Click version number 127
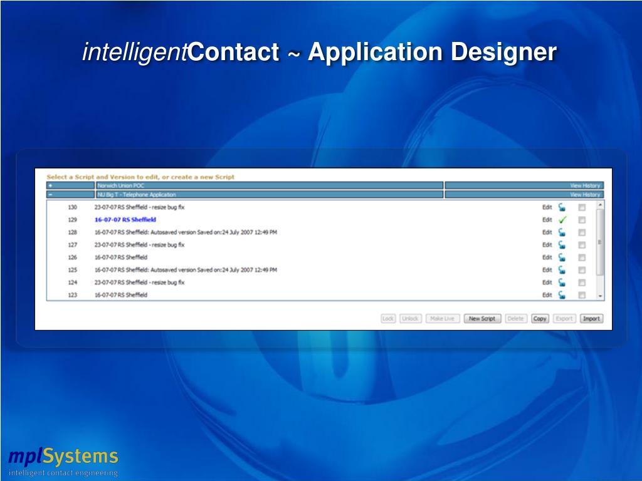This screenshot has width=642, height=481. [x=73, y=245]
